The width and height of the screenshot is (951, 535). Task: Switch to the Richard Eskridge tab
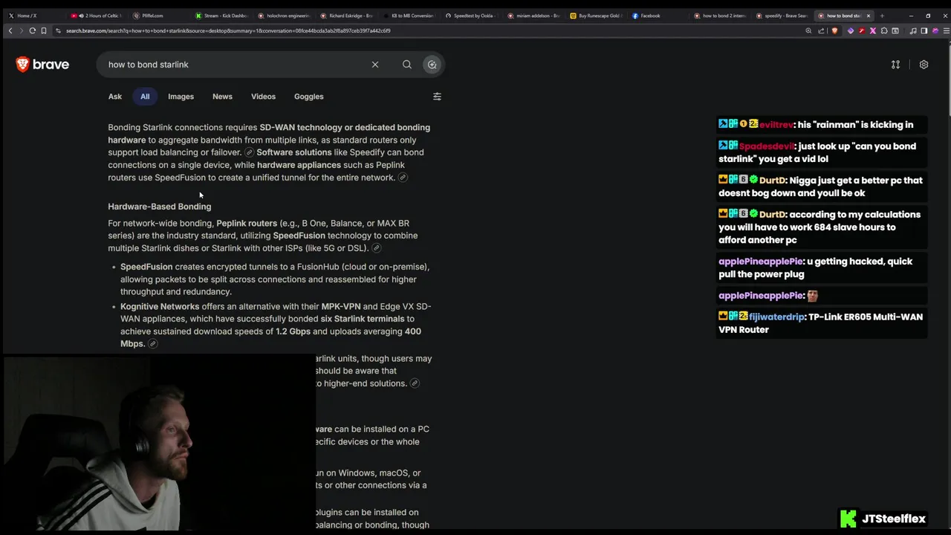click(x=348, y=16)
